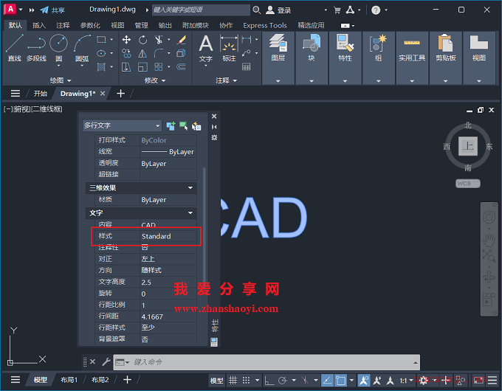Select the Fillet tool icon
The image size is (502, 391).
(159, 53)
